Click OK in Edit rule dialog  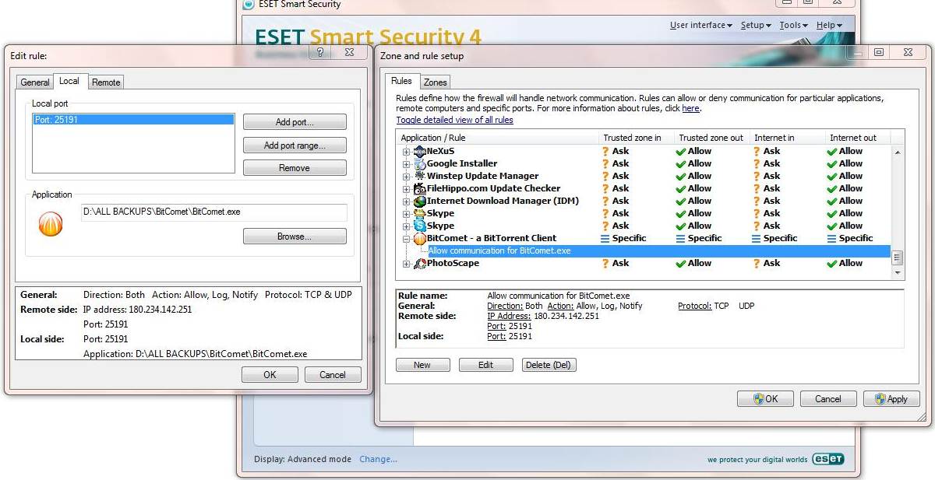coord(270,375)
